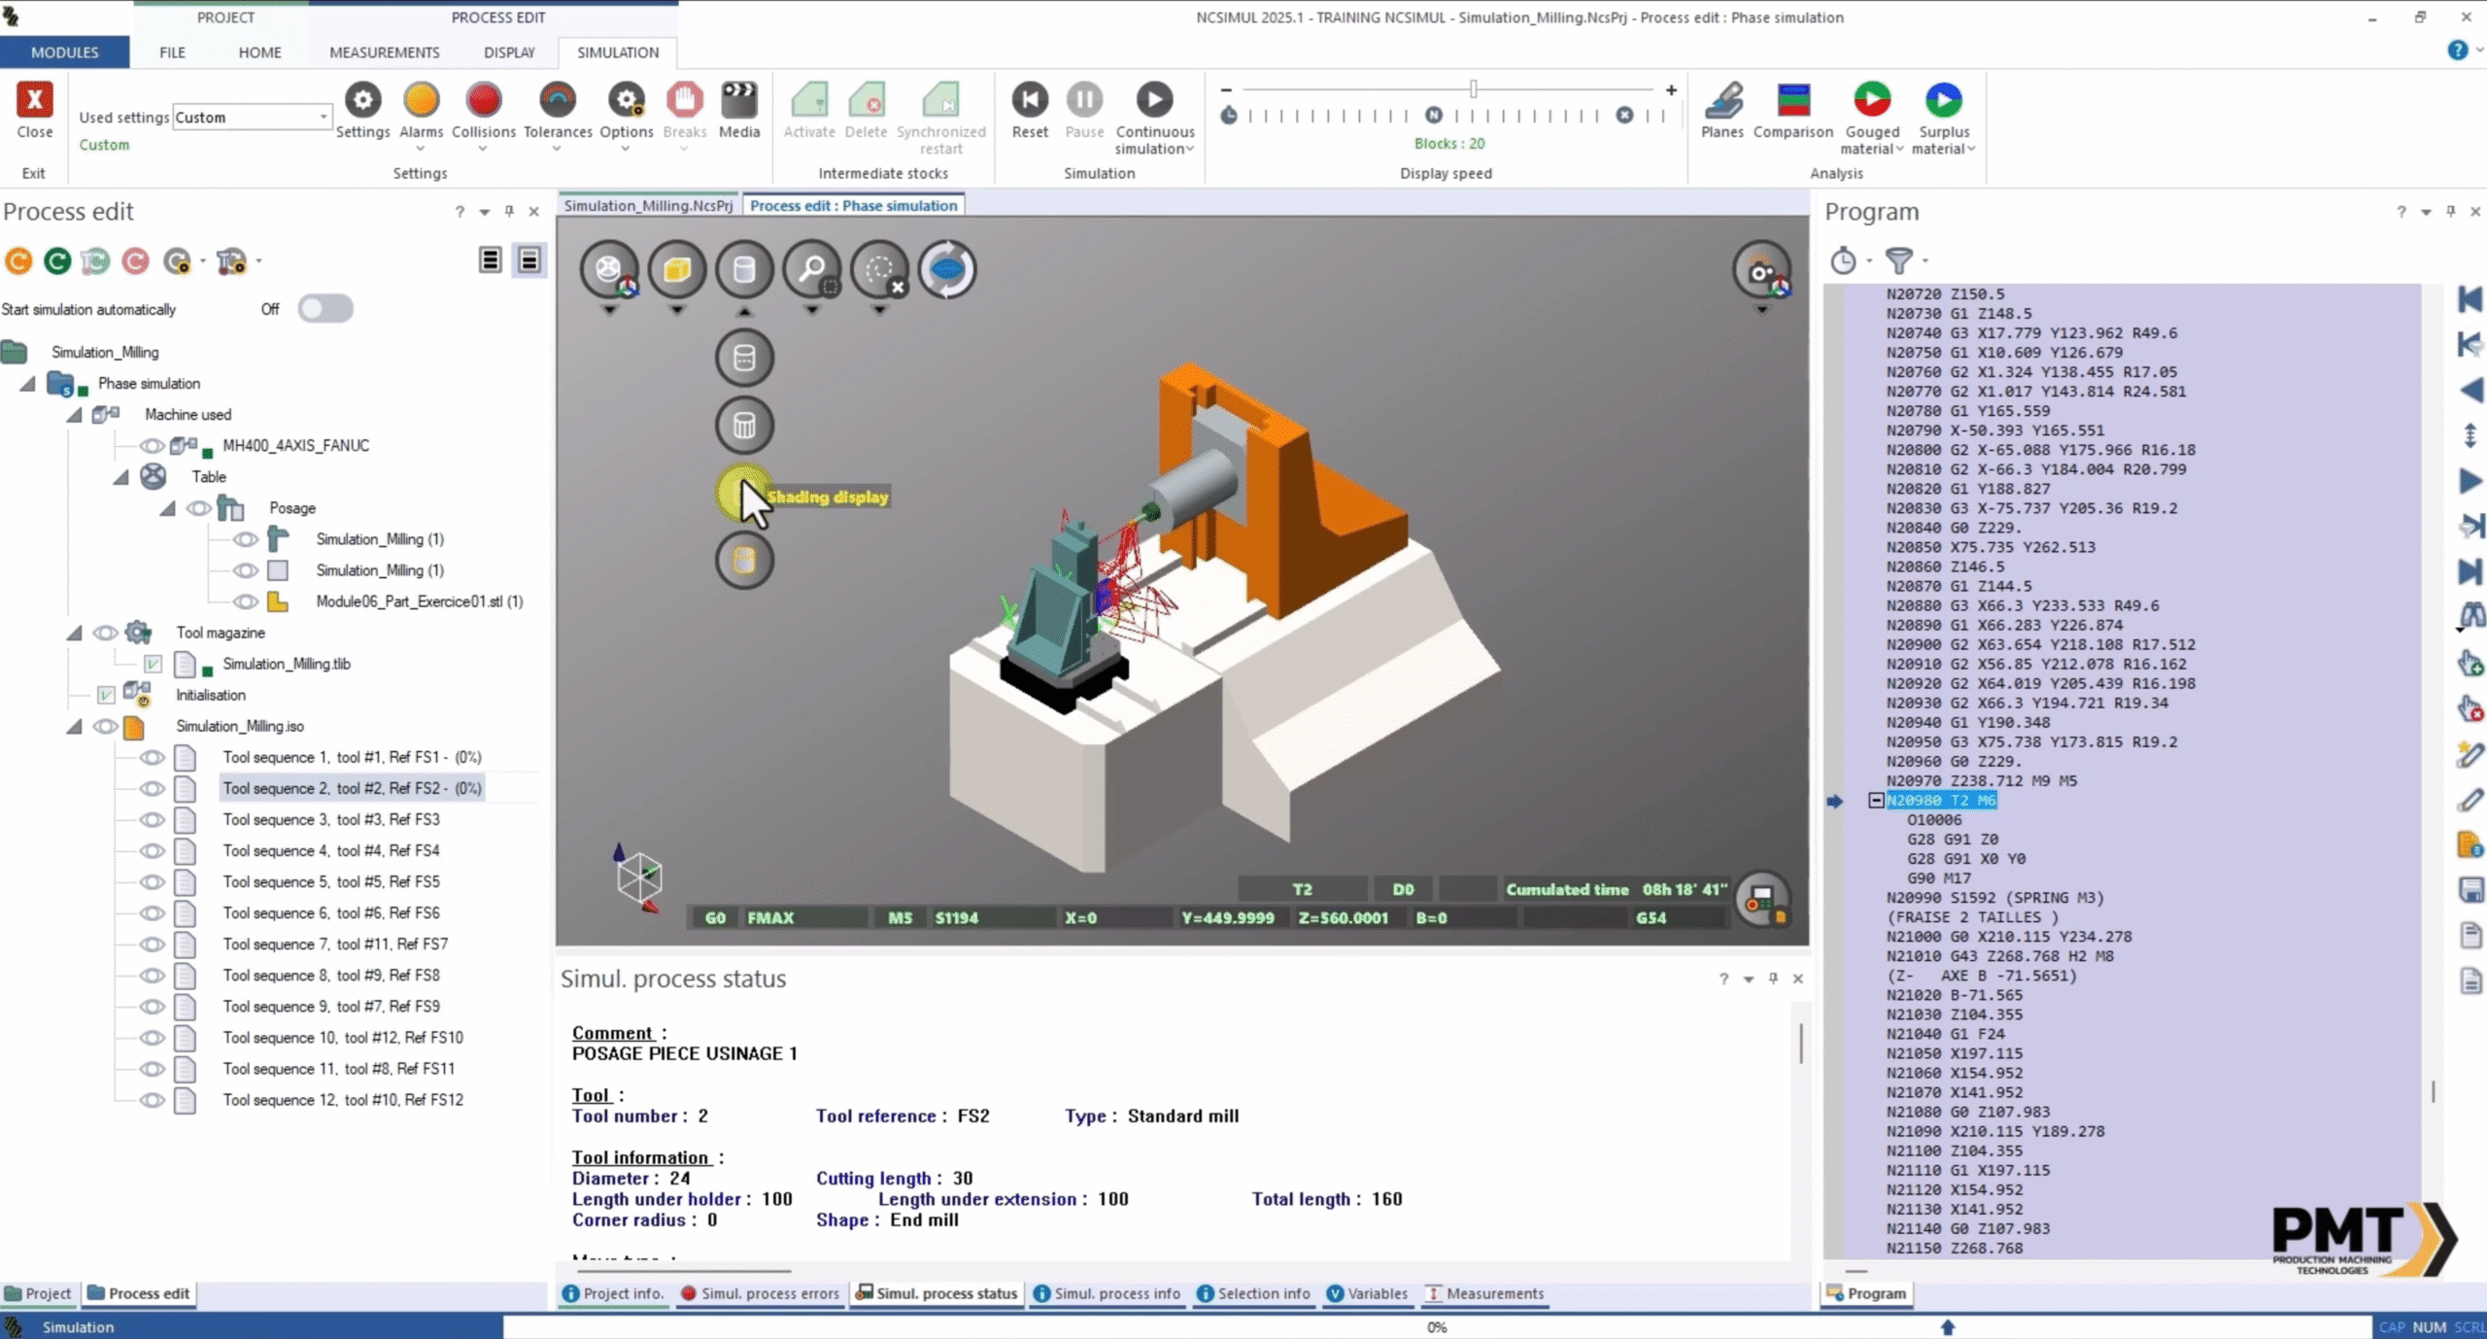Click the refresh rotation view button

947,269
